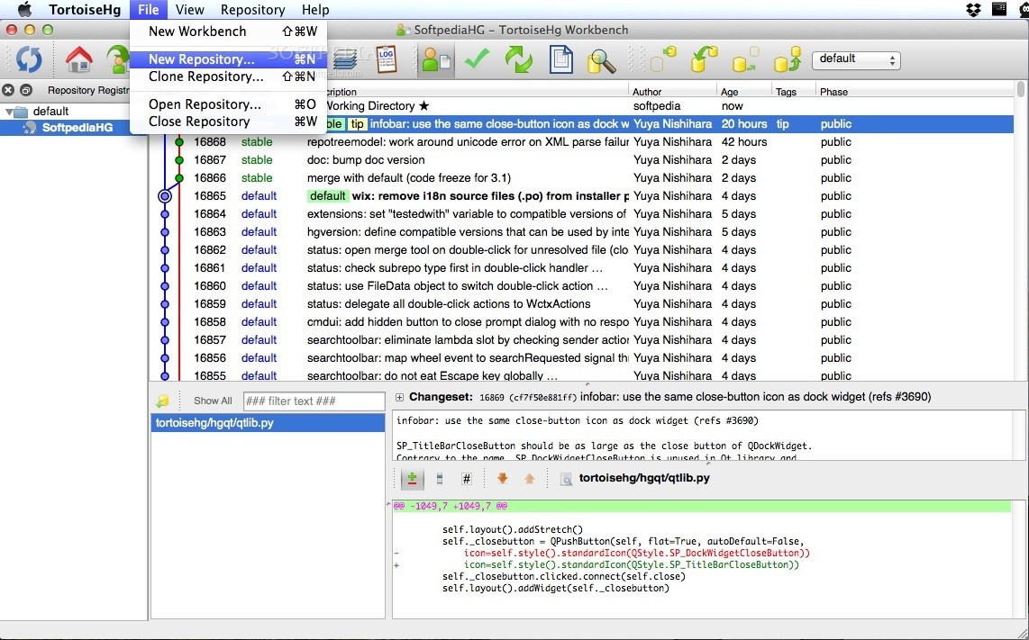Sort by the Age column header
Image resolution: width=1029 pixels, height=640 pixels.
[x=743, y=92]
